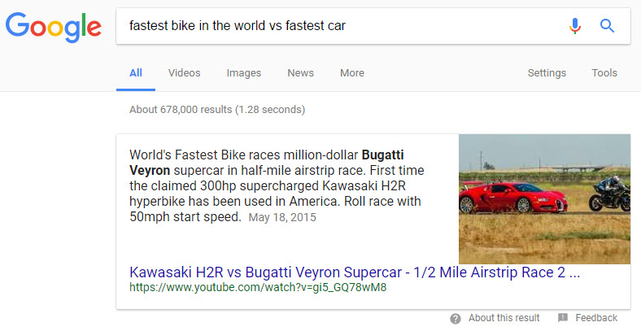Click the blue search magnifier icon

(x=607, y=26)
